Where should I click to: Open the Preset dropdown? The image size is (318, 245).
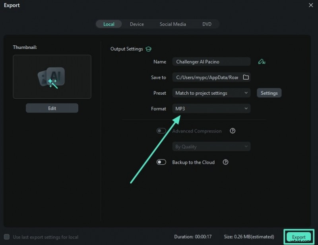[211, 93]
